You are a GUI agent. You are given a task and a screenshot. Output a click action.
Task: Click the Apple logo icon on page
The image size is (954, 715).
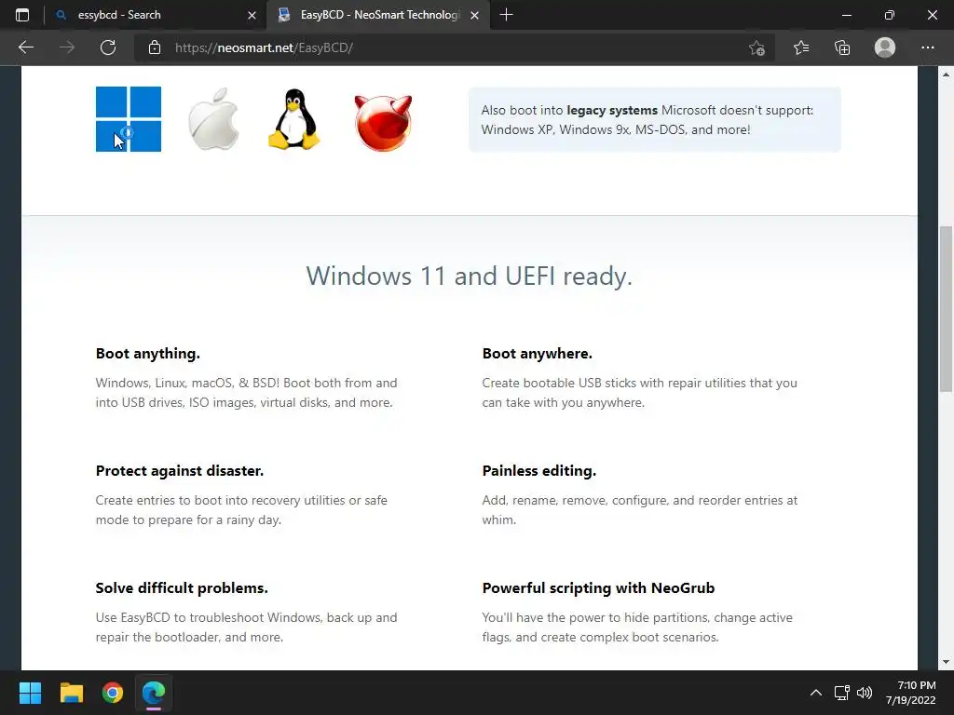click(x=213, y=119)
